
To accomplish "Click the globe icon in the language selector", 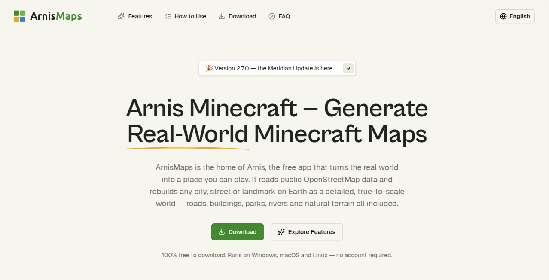I will [x=503, y=16].
